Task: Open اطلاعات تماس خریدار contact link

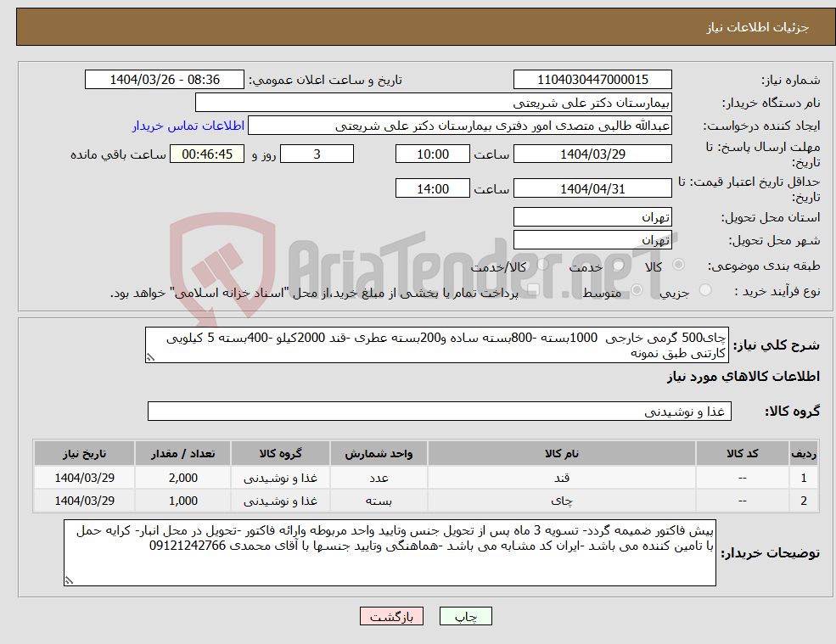Action: click(188, 126)
